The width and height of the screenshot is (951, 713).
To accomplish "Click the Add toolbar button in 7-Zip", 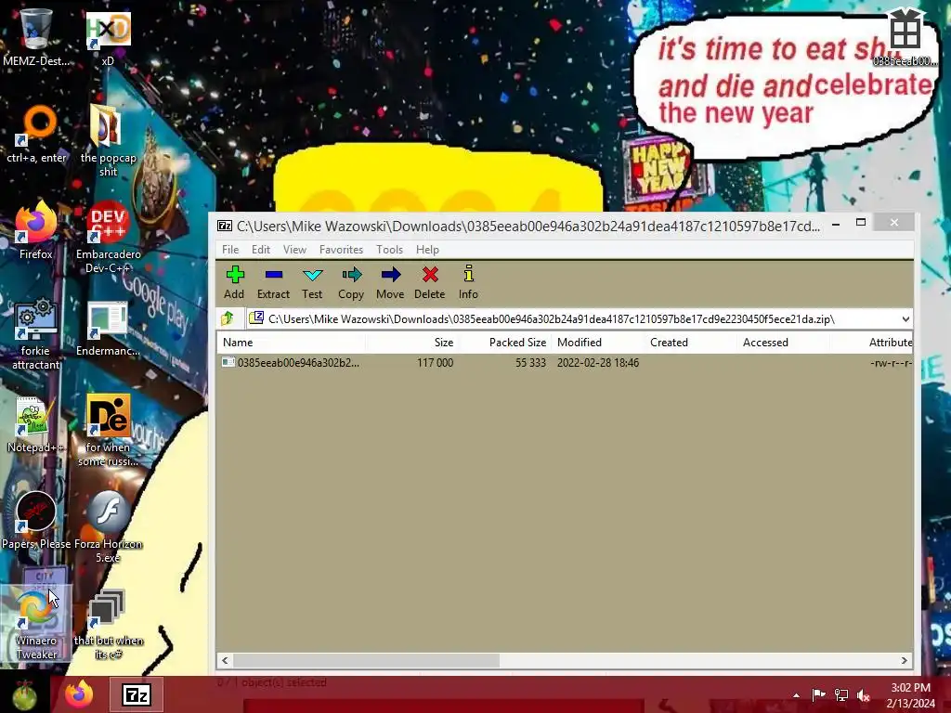I will pyautogui.click(x=234, y=282).
